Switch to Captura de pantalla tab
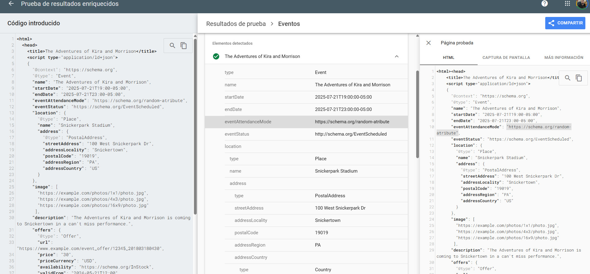Image resolution: width=590 pixels, height=274 pixels. (x=506, y=58)
